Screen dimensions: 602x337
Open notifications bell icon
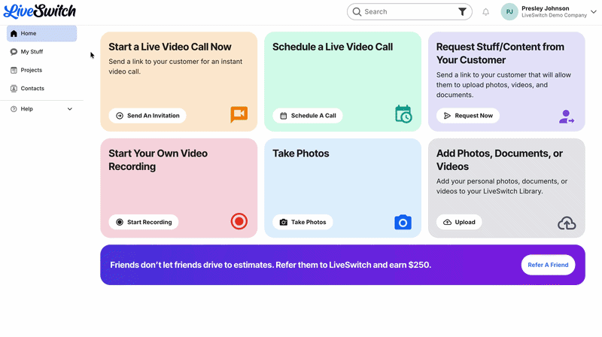(486, 12)
